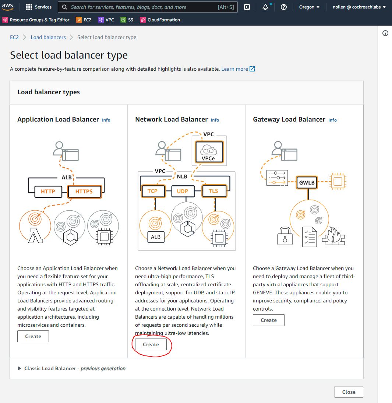Expand the Classic Load Balancer section
Screen dimensions: 392x403
(72, 369)
